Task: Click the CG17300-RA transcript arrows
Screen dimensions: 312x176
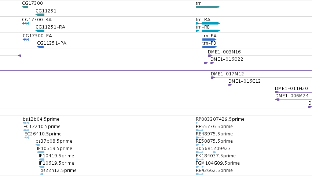Action: coord(25,23)
